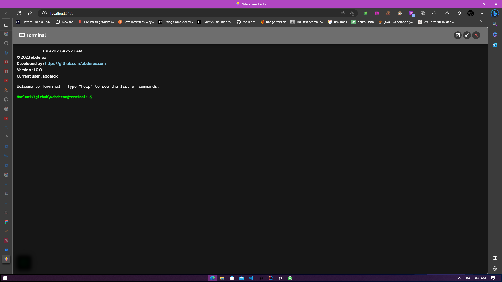Open Edge sidebar settings gear
The height and width of the screenshot is (282, 502).
point(495,268)
